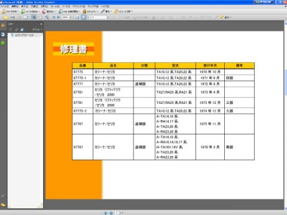
Task: Go to next page arrow at bottom
Action: tap(111, 213)
